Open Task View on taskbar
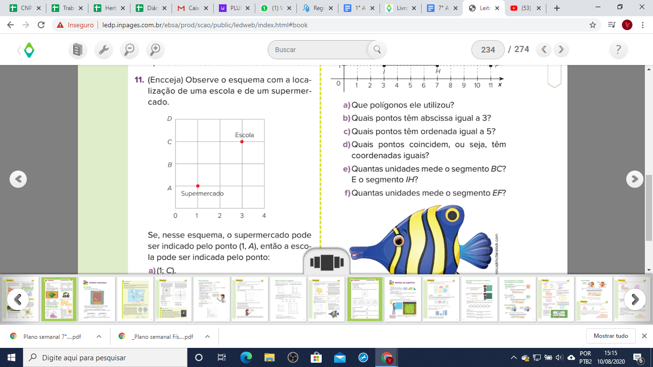 [222, 357]
